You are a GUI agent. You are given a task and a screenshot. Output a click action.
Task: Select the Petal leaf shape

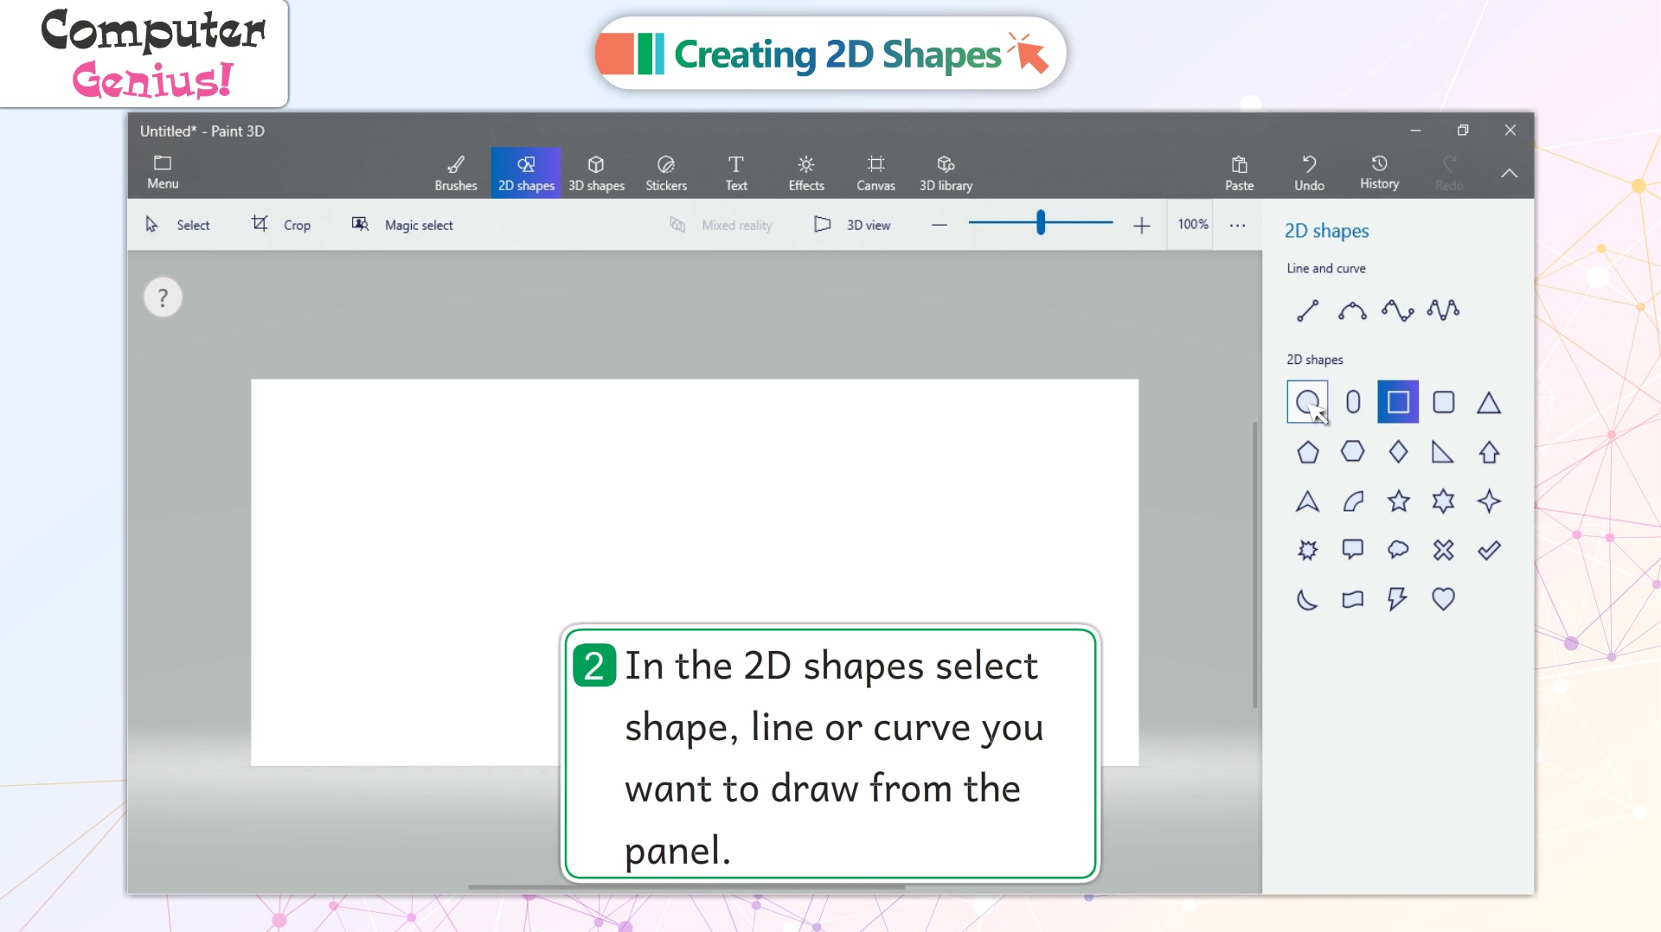(1353, 501)
